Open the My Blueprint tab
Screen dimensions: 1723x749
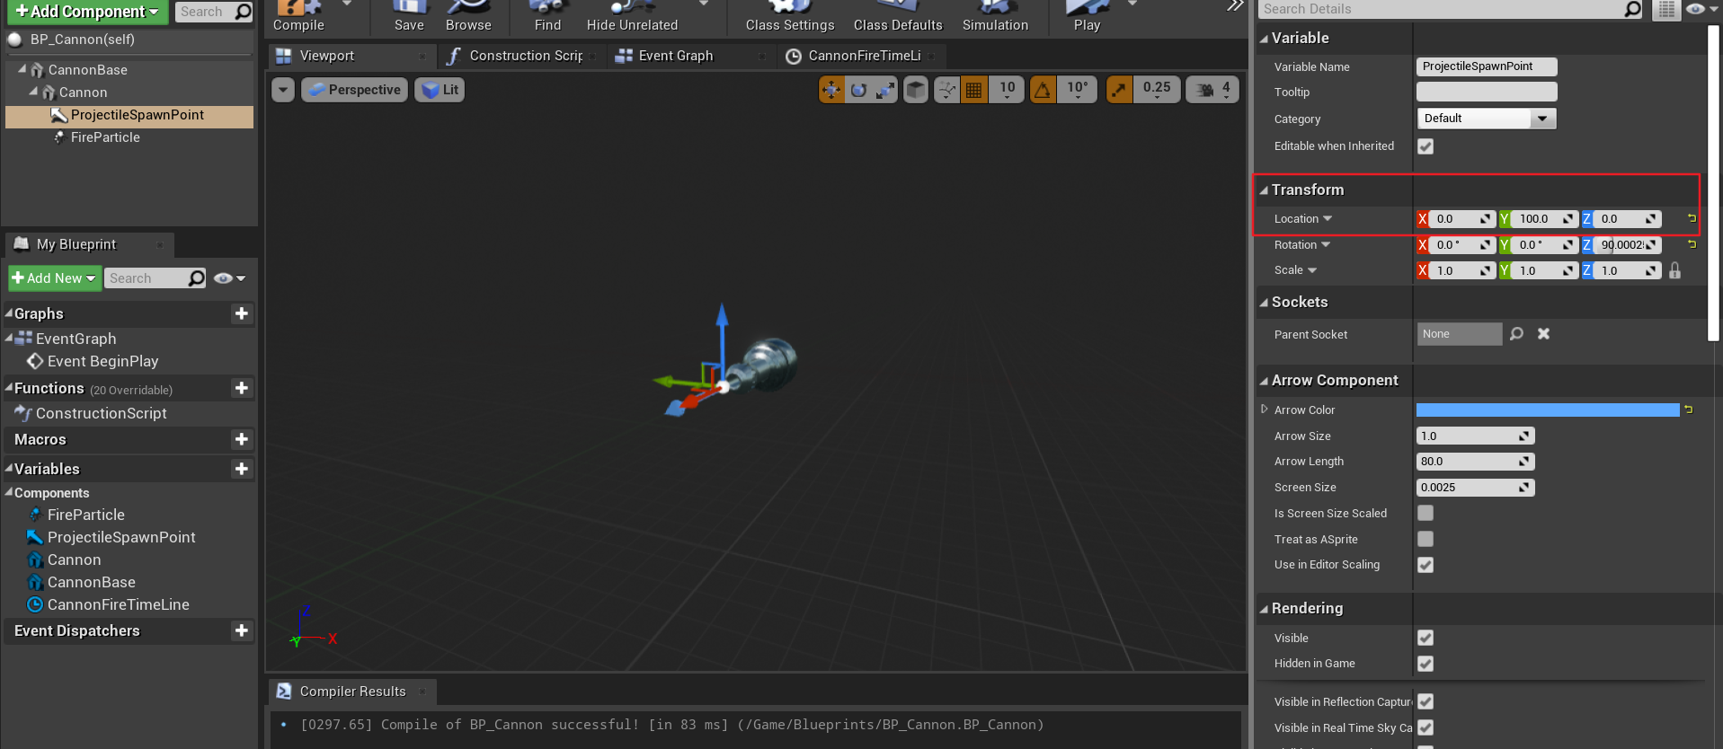point(76,244)
